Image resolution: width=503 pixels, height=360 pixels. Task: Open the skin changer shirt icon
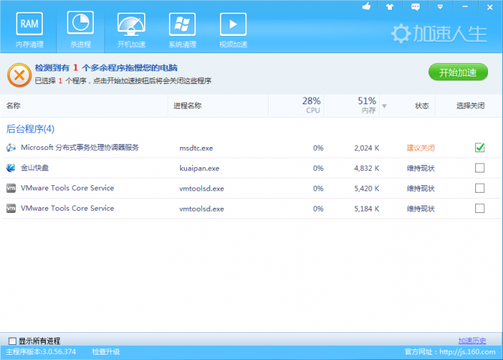(x=390, y=7)
